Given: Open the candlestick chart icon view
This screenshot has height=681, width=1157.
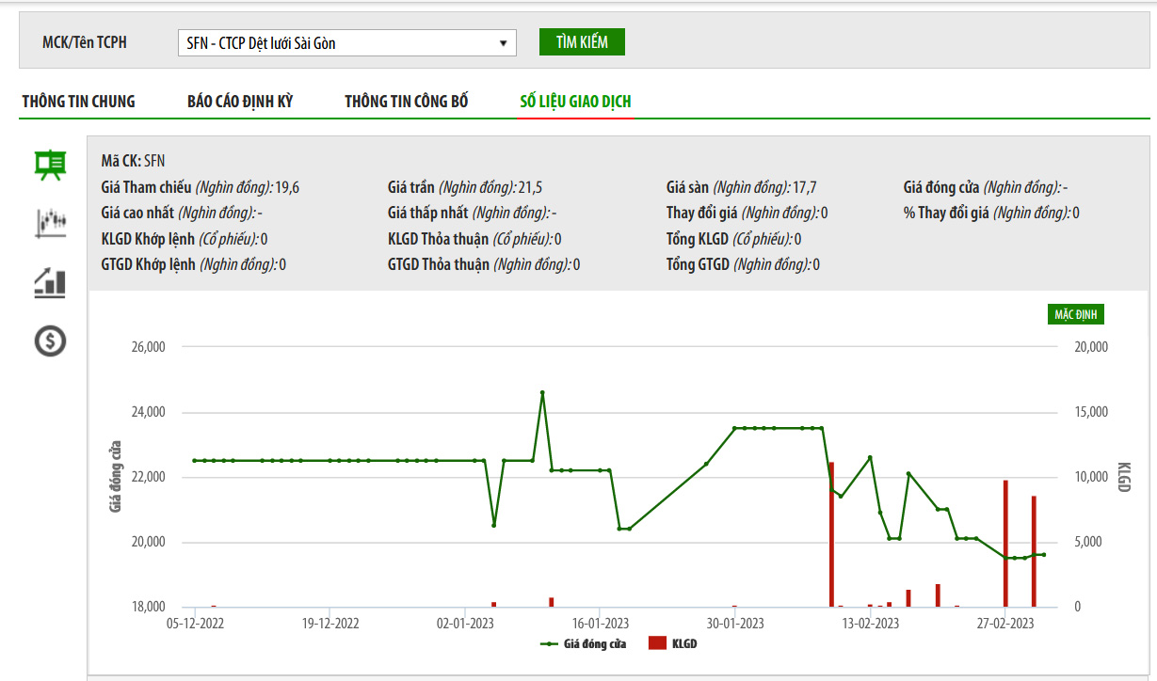Looking at the screenshot, I should 50,223.
